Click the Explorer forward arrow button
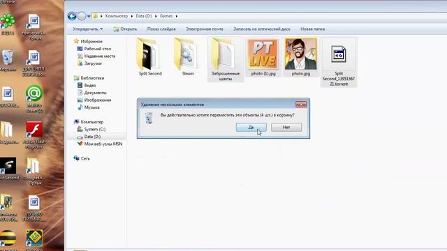The height and width of the screenshot is (251, 447). coord(82,16)
